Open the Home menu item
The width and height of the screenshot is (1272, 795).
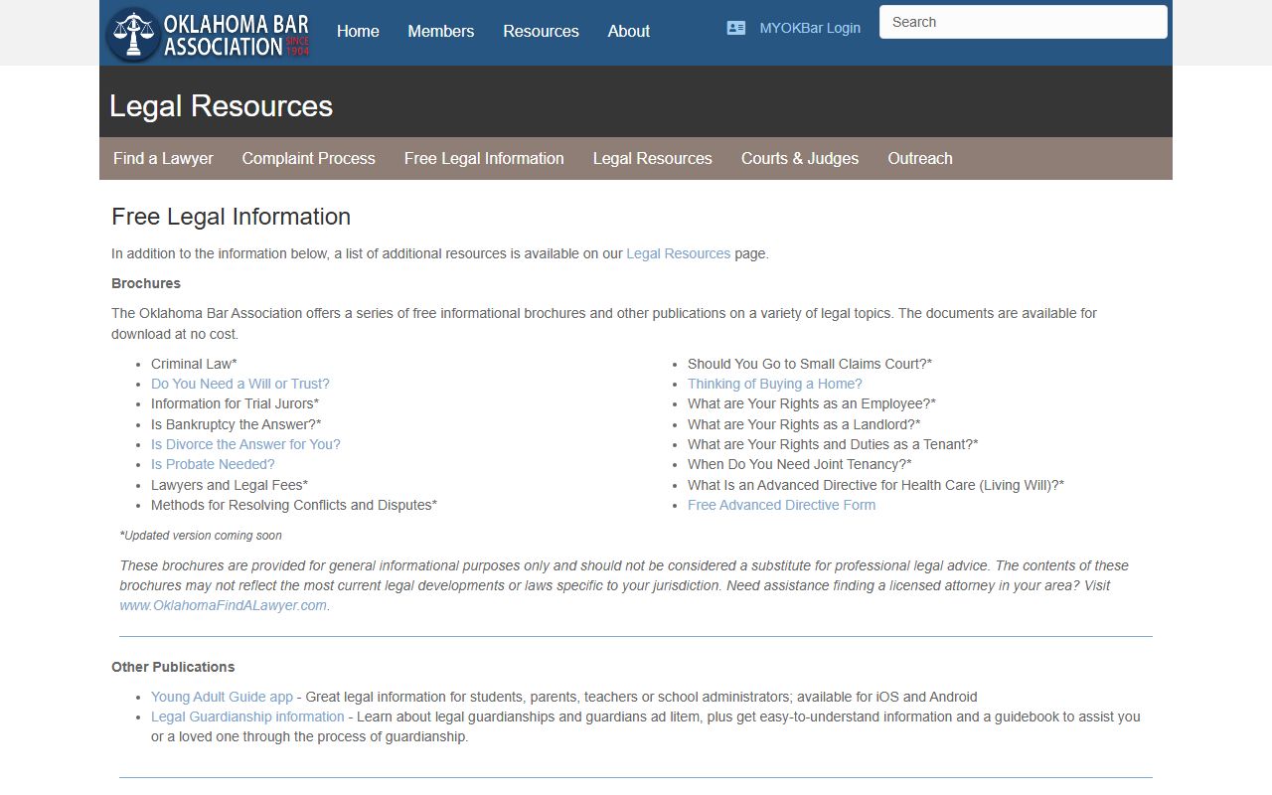pos(358,31)
